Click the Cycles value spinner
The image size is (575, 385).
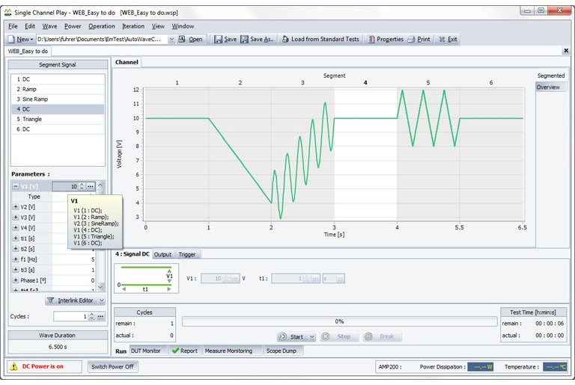(91, 316)
